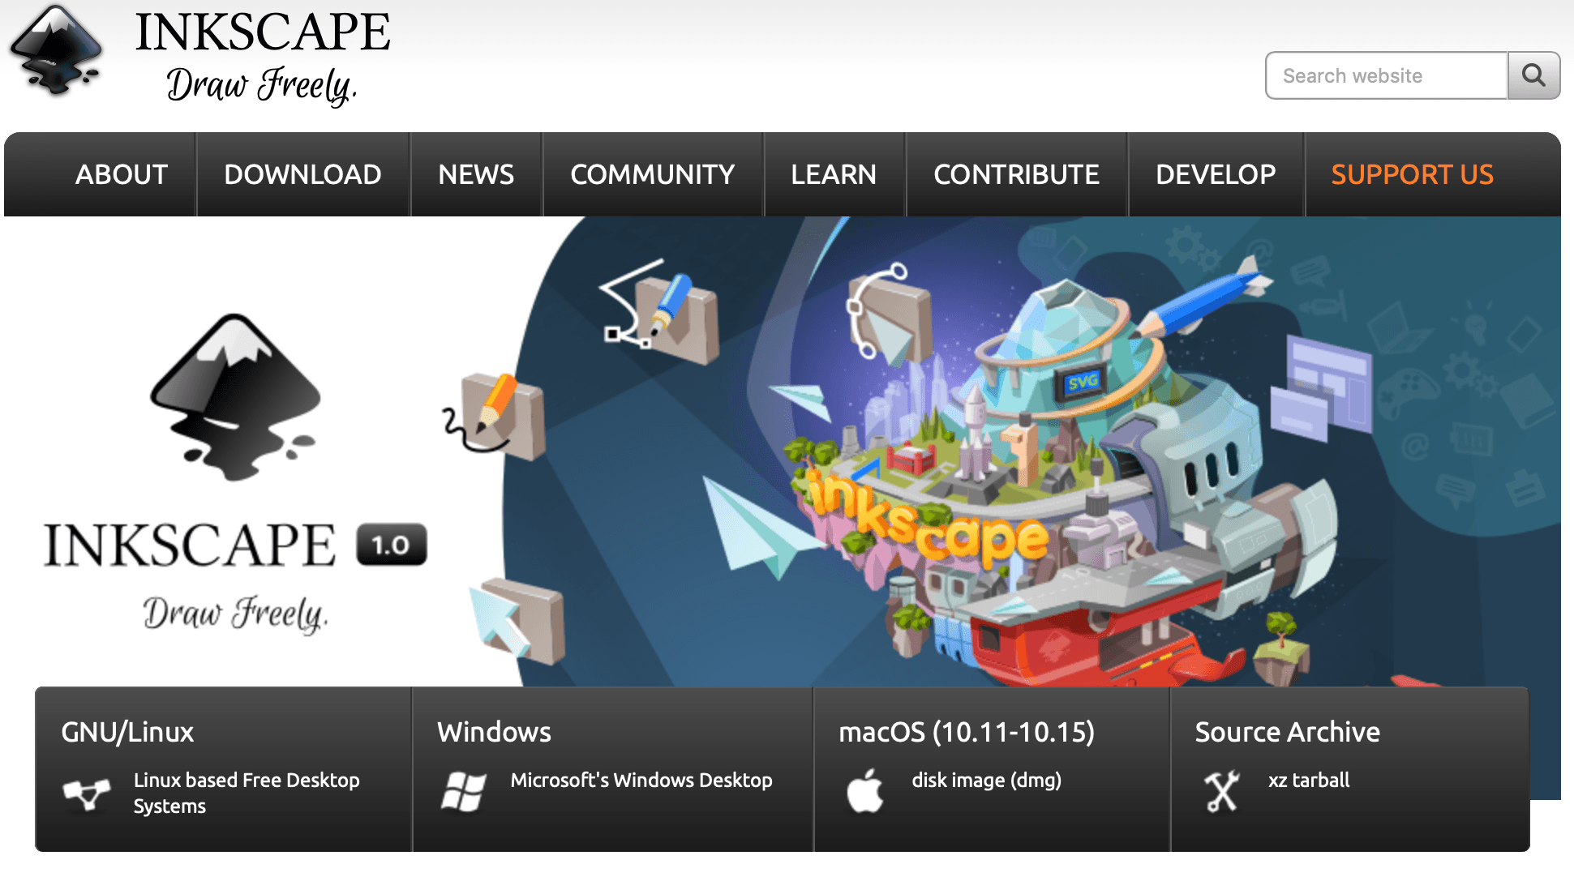This screenshot has height=877, width=1574.
Task: Click the GNU/Linux download icon
Action: click(x=87, y=794)
